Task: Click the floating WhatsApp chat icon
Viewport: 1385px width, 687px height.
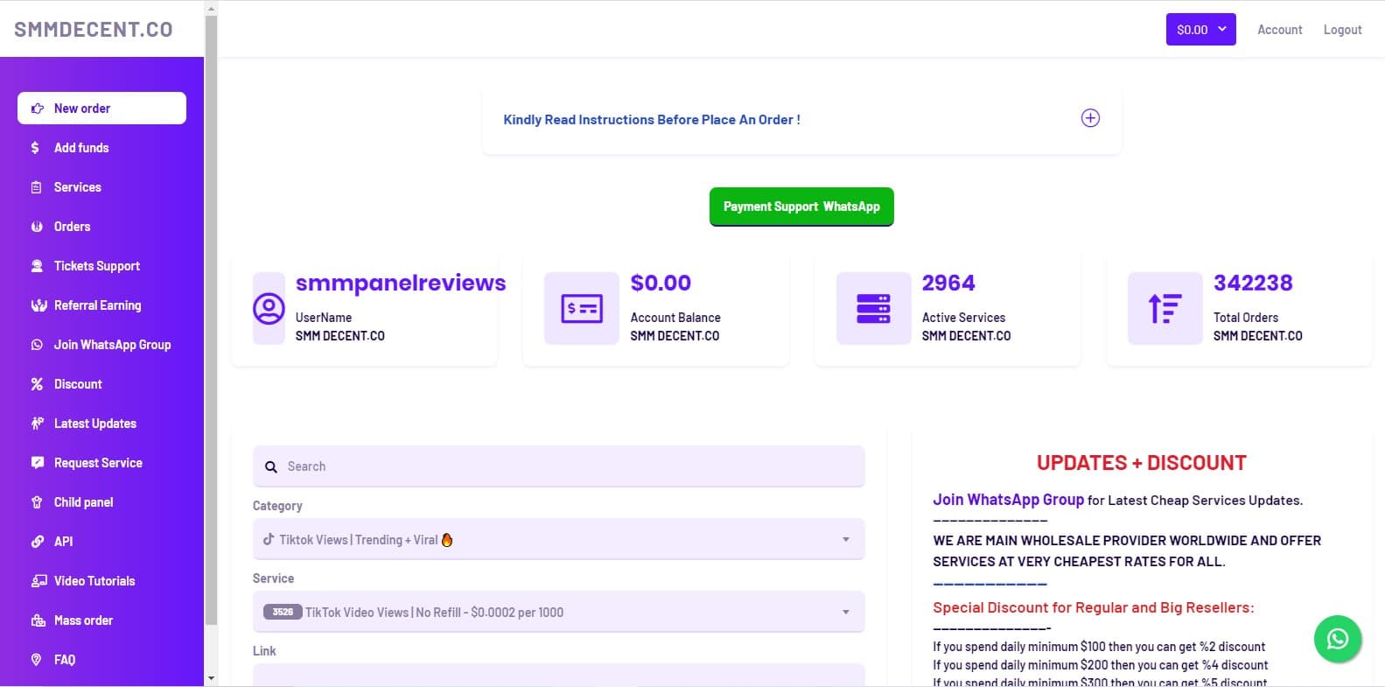Action: pos(1337,639)
